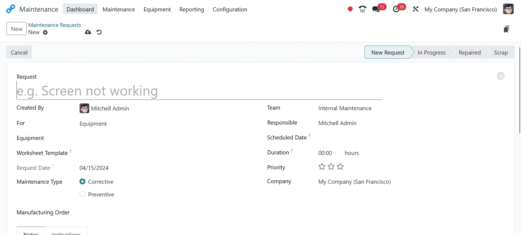521x235 pixels.
Task: Show Scheduled Date help tooltip question mark
Action: [x=309, y=135]
